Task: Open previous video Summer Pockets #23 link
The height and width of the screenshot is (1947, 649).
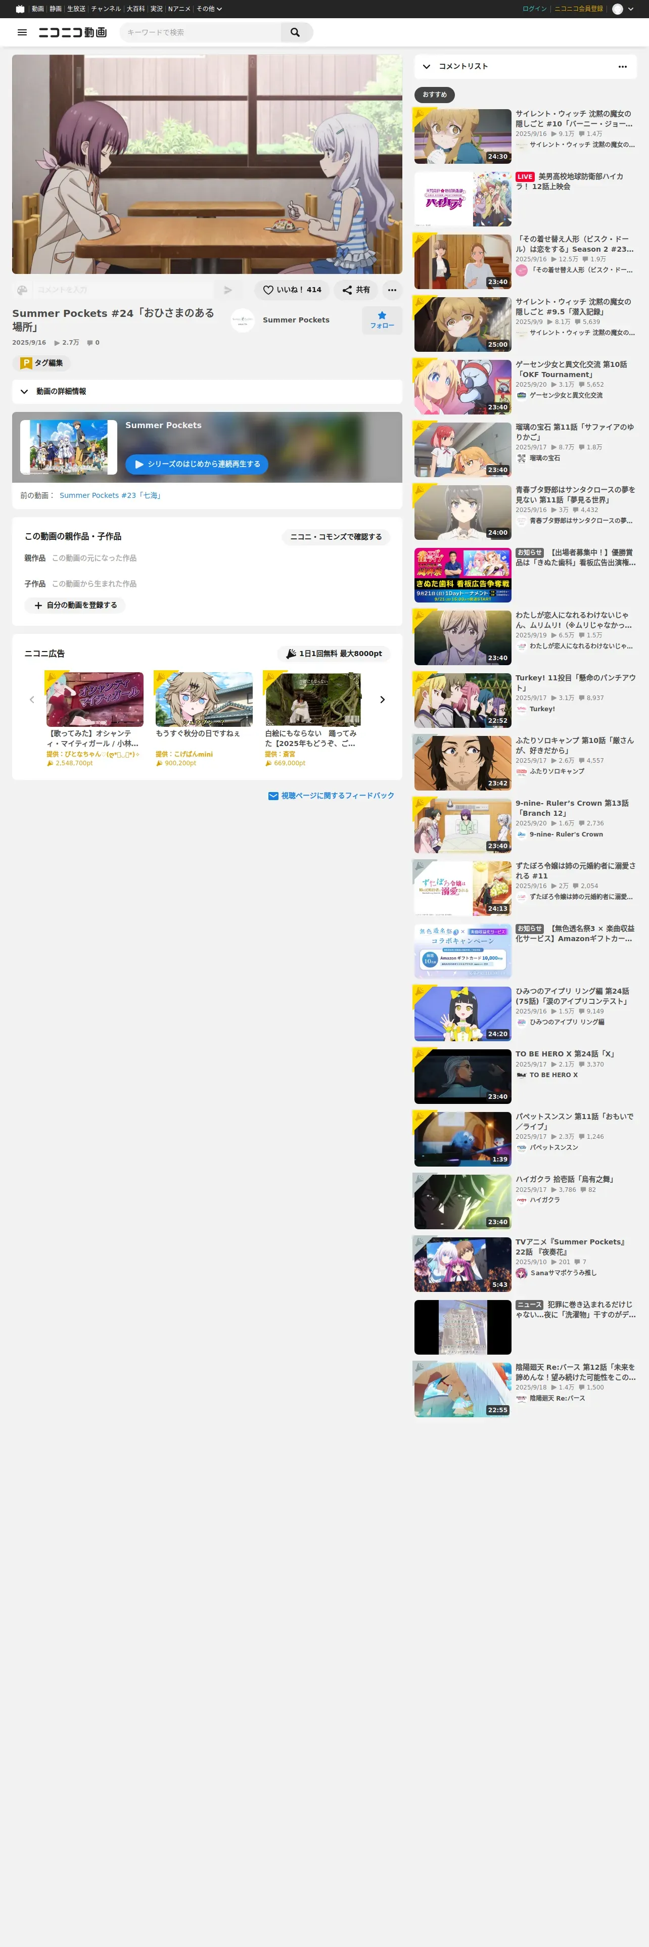Action: coord(111,496)
